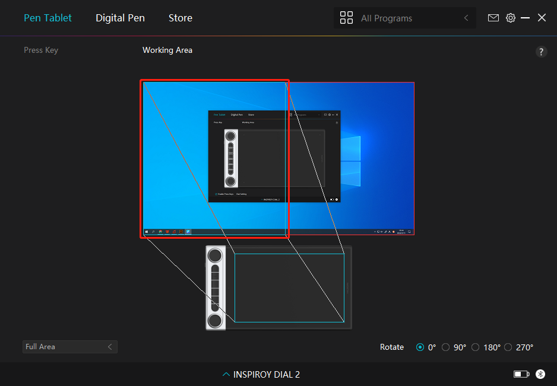Select the Working Area section
Screen dimensions: 557x386
click(x=167, y=50)
